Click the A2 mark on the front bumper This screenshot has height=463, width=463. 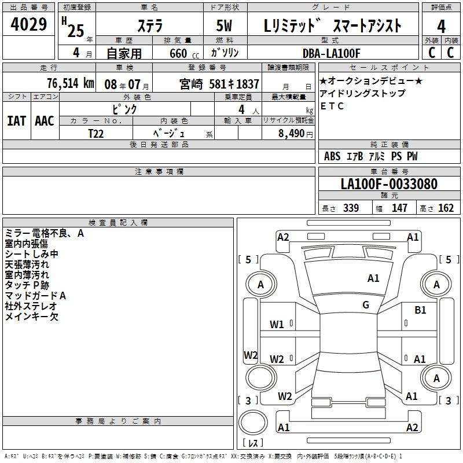tap(283, 237)
